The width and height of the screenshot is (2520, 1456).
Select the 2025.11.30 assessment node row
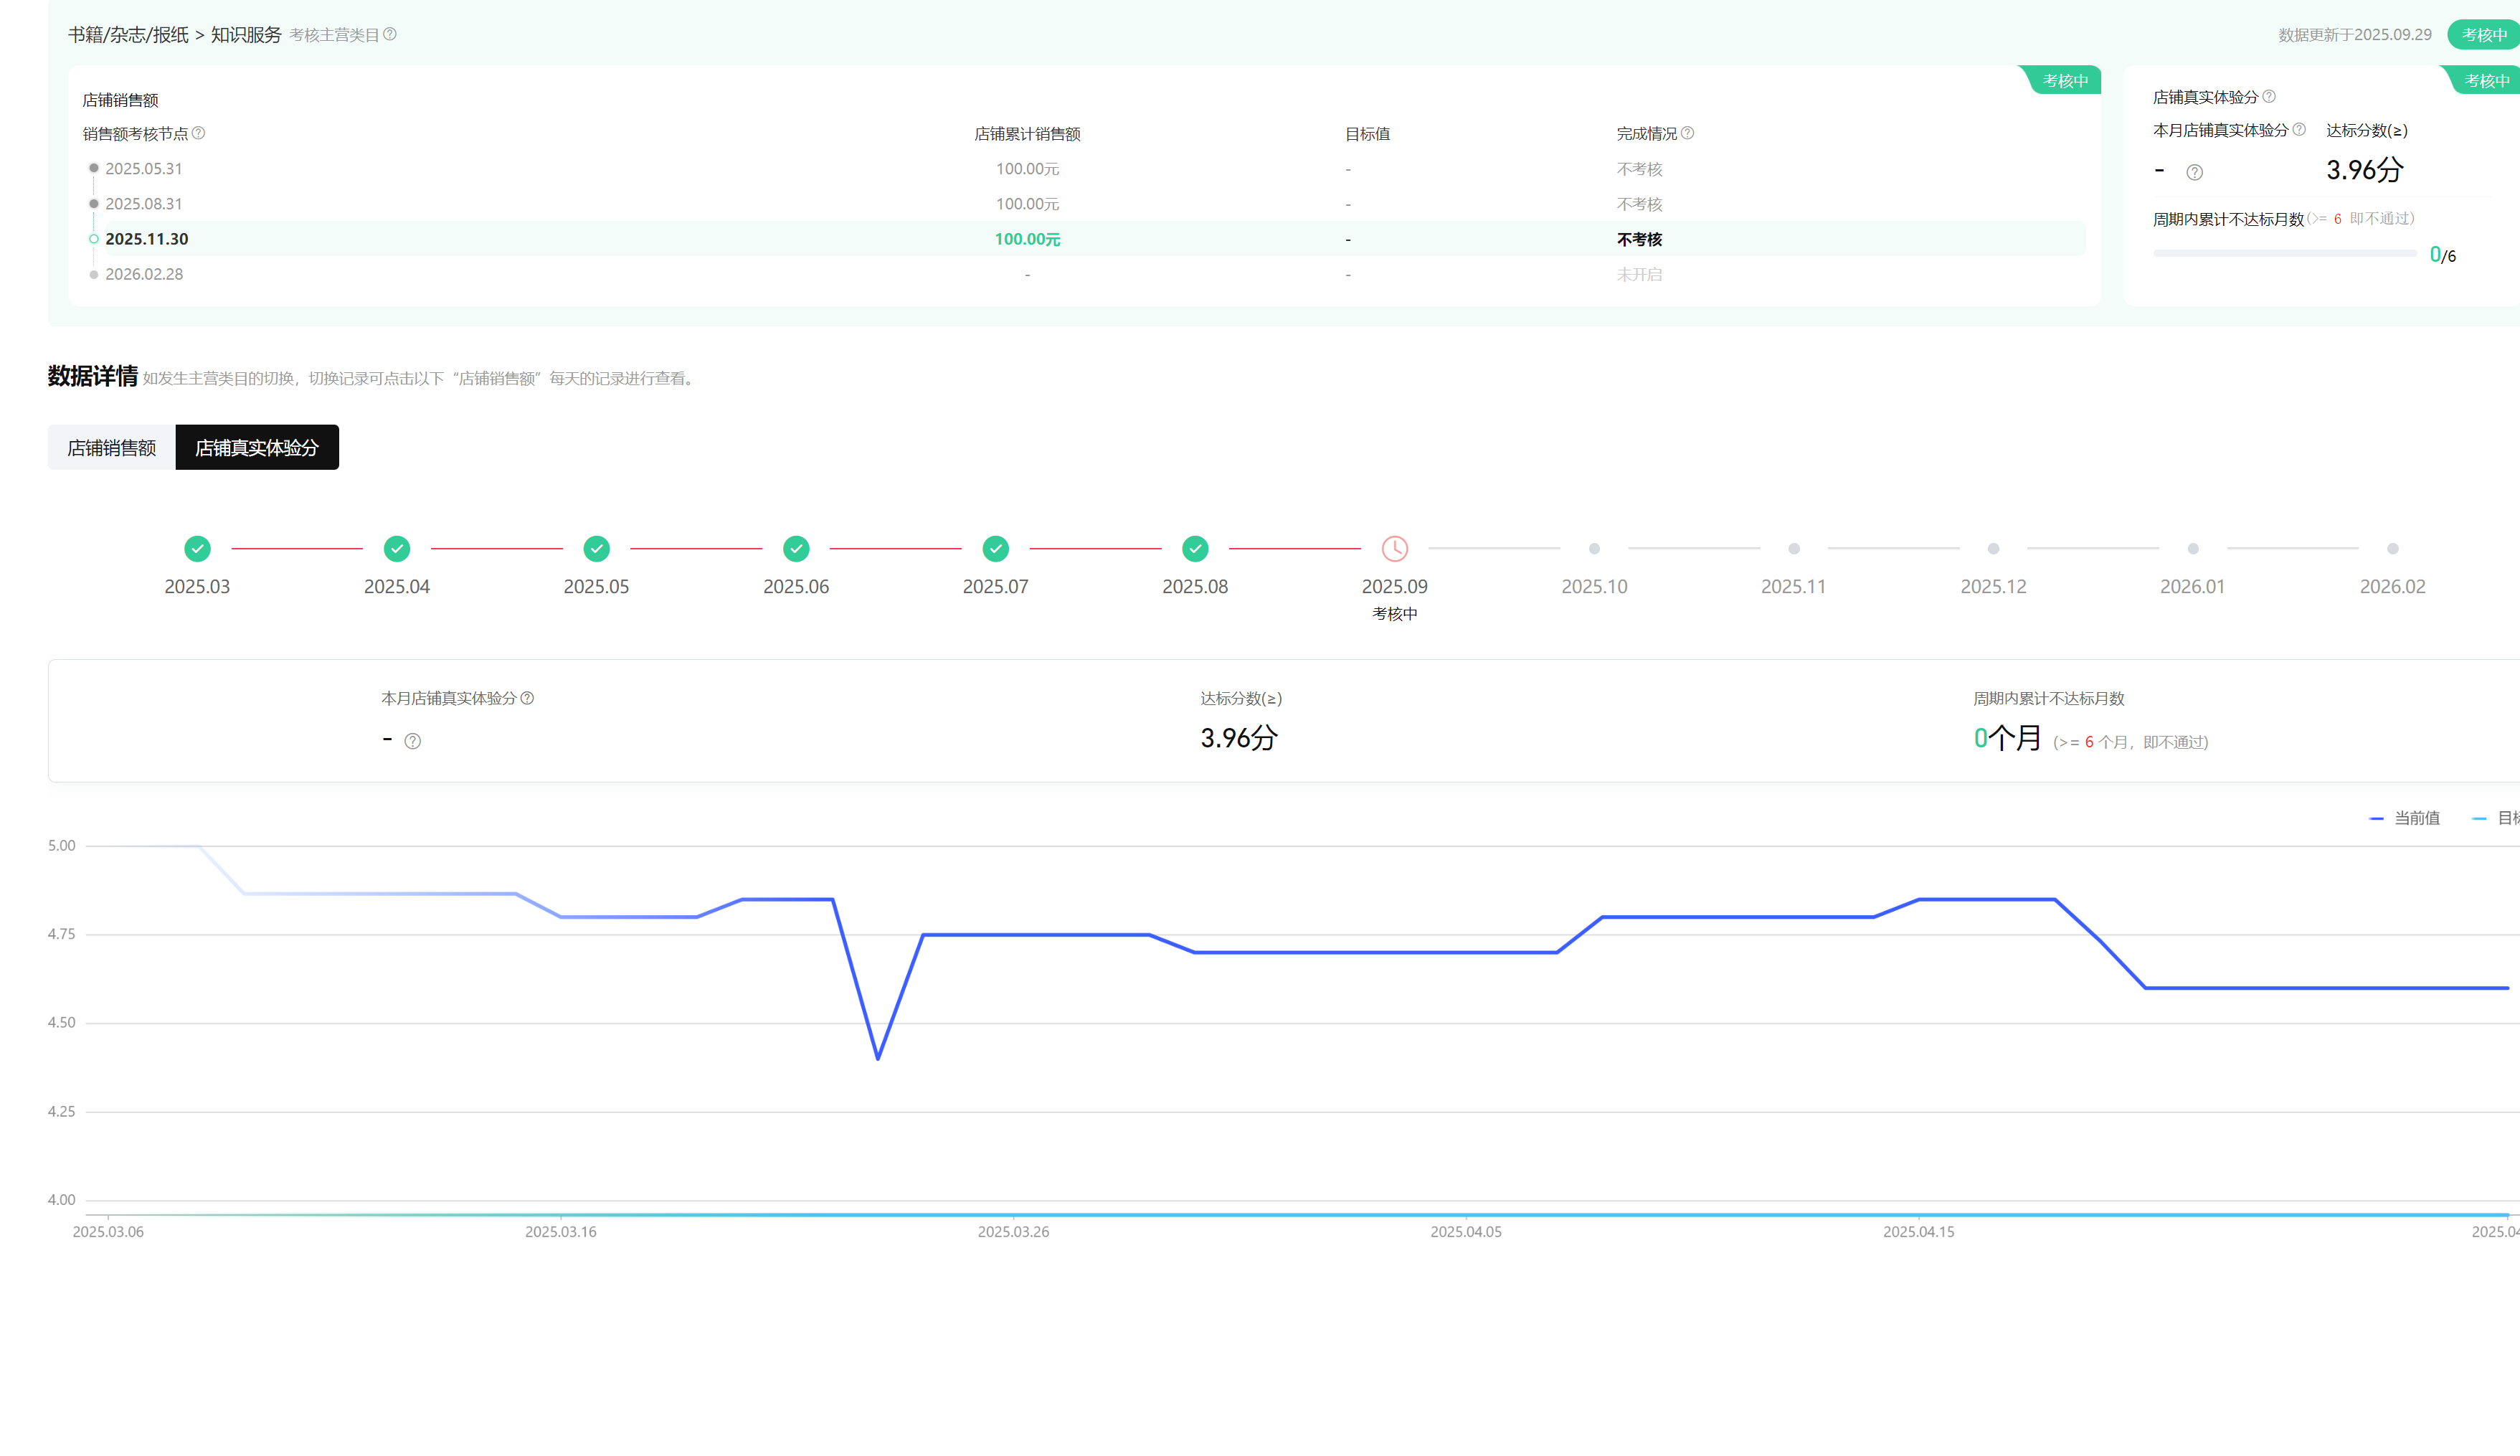tap(147, 239)
